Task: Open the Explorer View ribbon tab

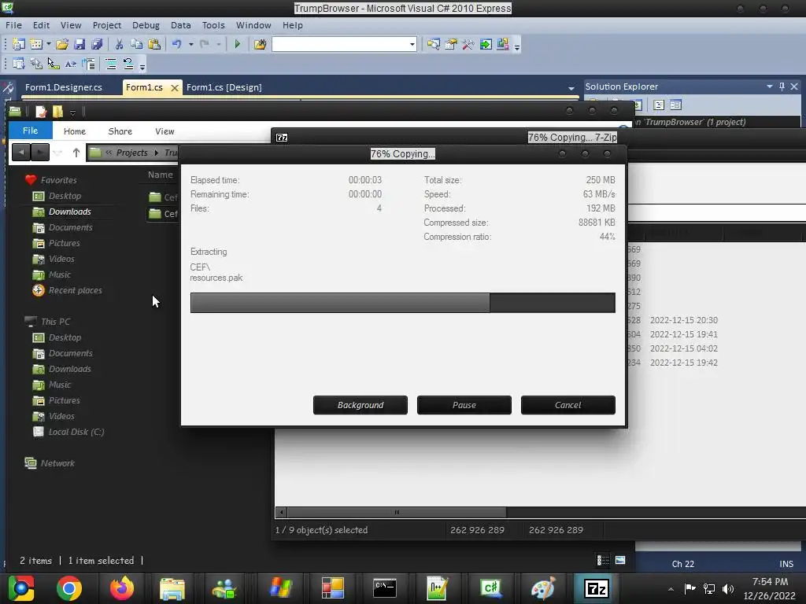Action: tap(165, 131)
